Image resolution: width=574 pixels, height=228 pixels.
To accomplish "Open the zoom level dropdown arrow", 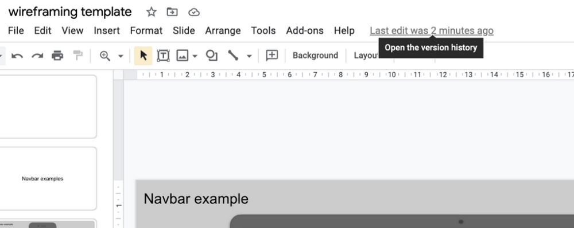I will (121, 56).
